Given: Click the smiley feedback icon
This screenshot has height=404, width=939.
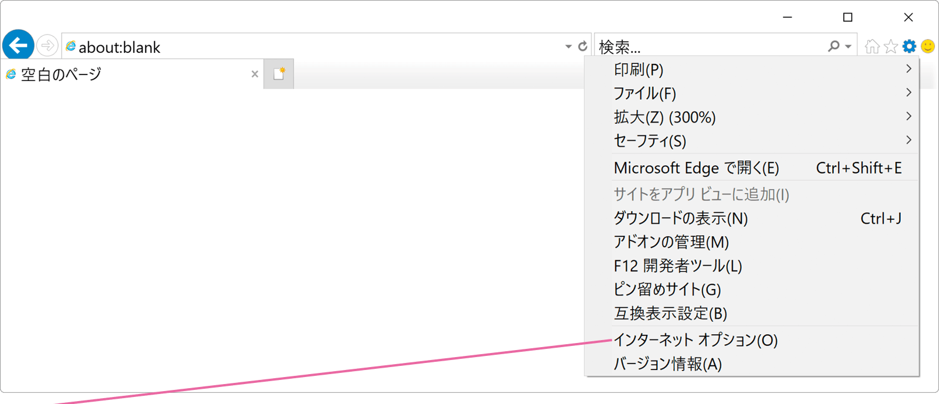Looking at the screenshot, I should tap(928, 46).
